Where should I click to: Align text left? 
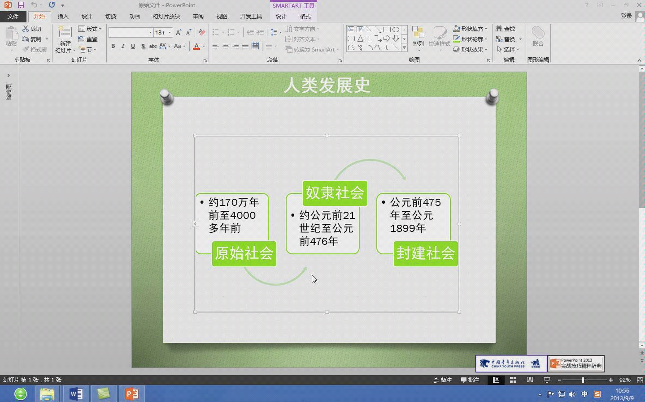point(216,46)
